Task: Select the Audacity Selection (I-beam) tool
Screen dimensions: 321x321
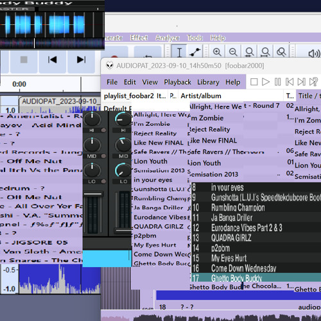Action: pos(179,52)
